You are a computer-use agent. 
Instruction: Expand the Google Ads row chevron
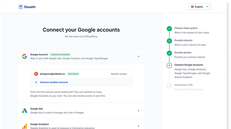138,111
